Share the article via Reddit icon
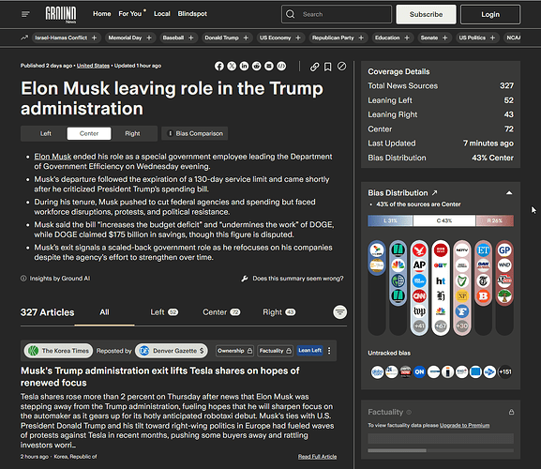The width and height of the screenshot is (541, 469). tap(256, 66)
